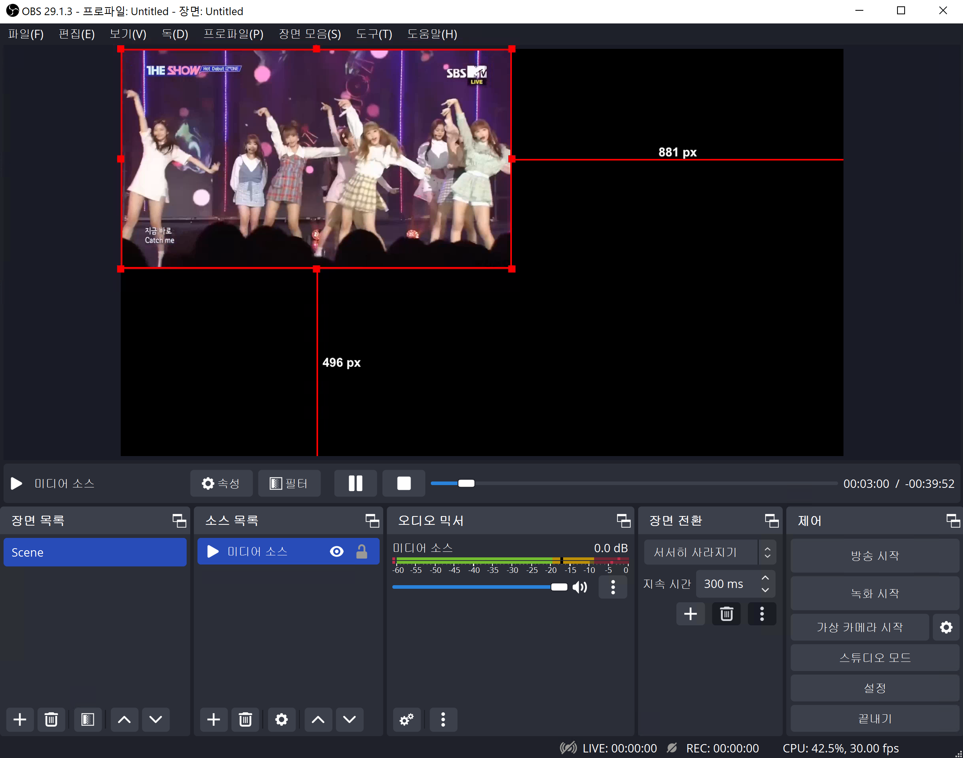Delete the selected scene transition
The image size is (963, 758).
coord(726,614)
